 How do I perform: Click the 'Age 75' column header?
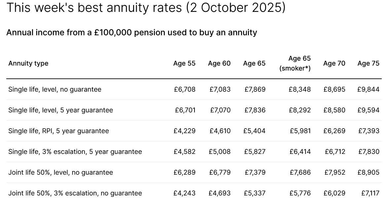pyautogui.click(x=368, y=63)
